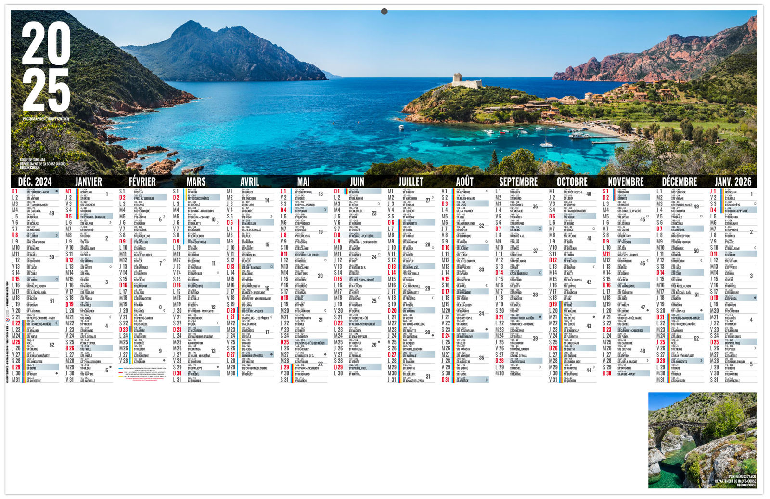Screen dimensions: 770x499
Task: Click the MARS month header
Action: (196, 182)
